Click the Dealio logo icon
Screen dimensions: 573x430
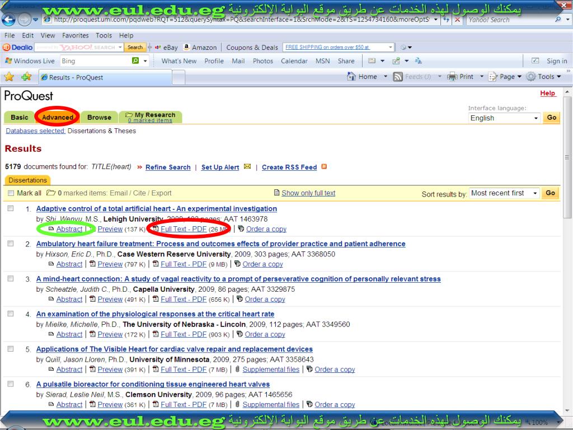point(6,47)
